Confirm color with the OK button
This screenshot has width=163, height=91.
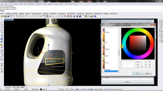pyautogui.click(x=137, y=73)
